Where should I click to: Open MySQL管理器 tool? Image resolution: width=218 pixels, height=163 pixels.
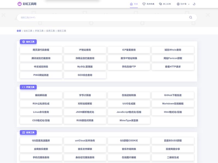[85, 67]
